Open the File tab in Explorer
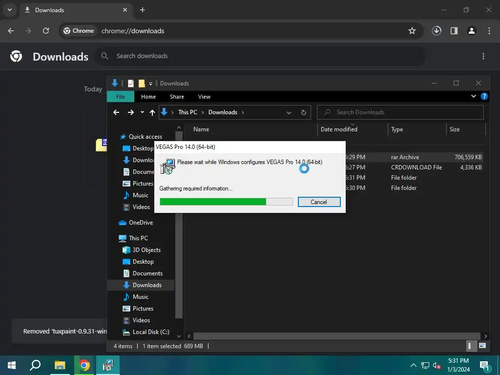The height and width of the screenshot is (375, 500). point(121,97)
